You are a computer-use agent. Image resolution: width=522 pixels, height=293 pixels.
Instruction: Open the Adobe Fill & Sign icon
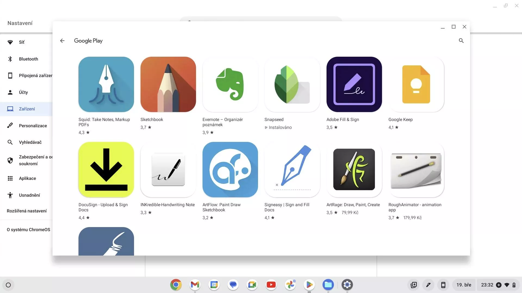(x=354, y=84)
